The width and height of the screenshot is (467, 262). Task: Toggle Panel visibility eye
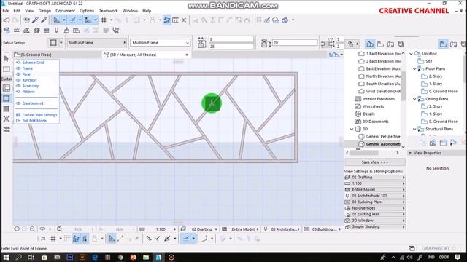(x=18, y=74)
